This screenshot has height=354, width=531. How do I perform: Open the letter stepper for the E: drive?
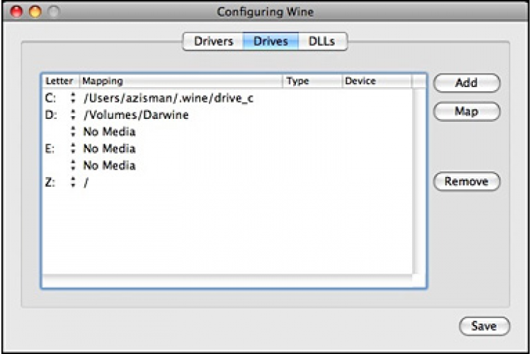pos(73,149)
